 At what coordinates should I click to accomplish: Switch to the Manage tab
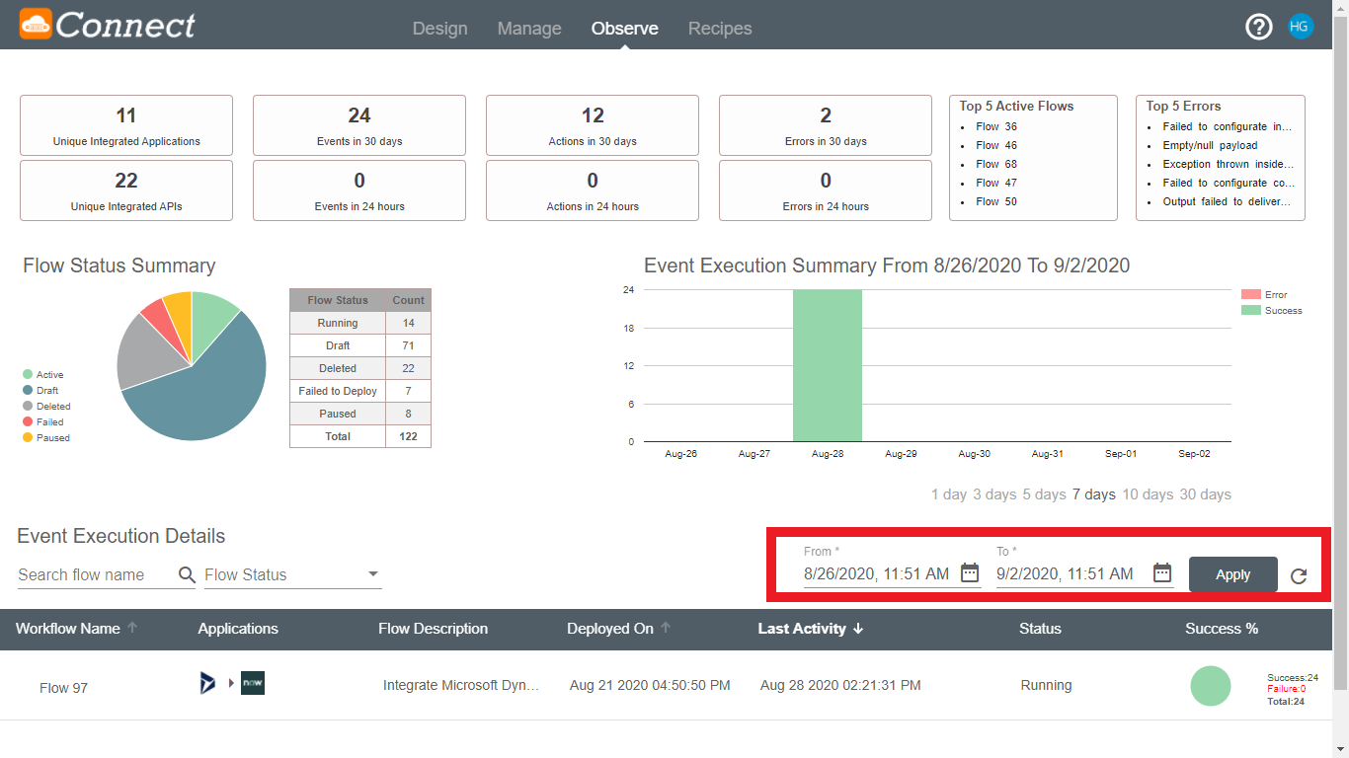[x=529, y=29]
